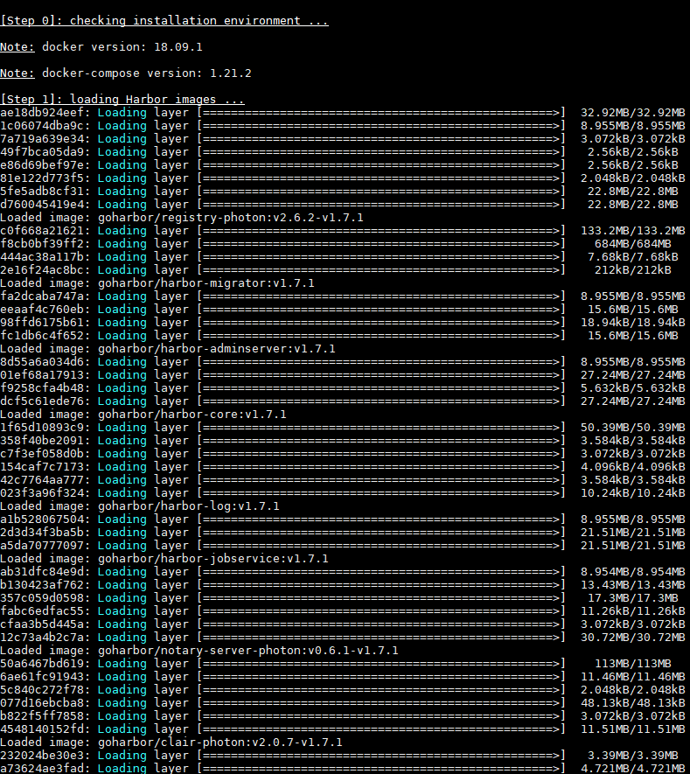The width and height of the screenshot is (690, 774).
Task: Click the size '32.92MB/32.92MB'
Action: tap(633, 113)
